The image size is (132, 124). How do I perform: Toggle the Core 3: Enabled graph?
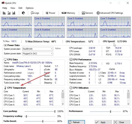point(49,21)
